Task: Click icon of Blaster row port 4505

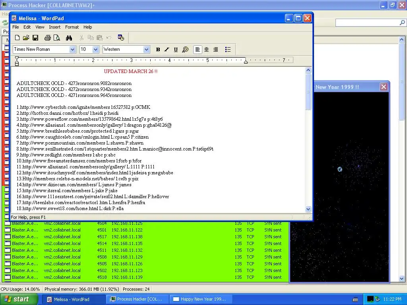Action: click(x=8, y=264)
